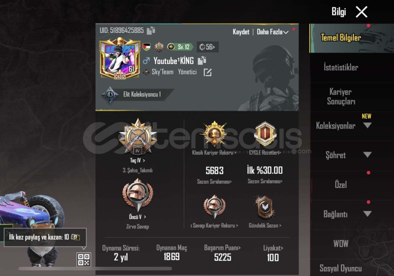
Task: Open the Liyakat score link
Action: 273,248
